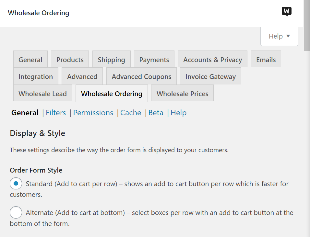Go to Permissions sub-section link

click(93, 113)
